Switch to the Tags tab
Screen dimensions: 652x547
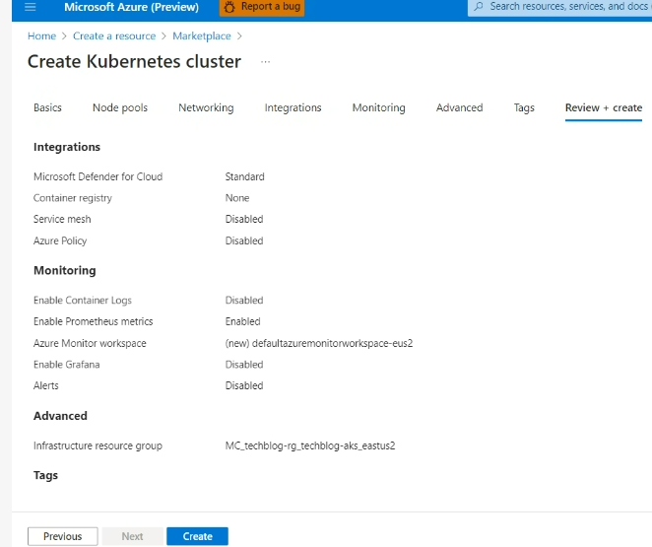(x=524, y=108)
